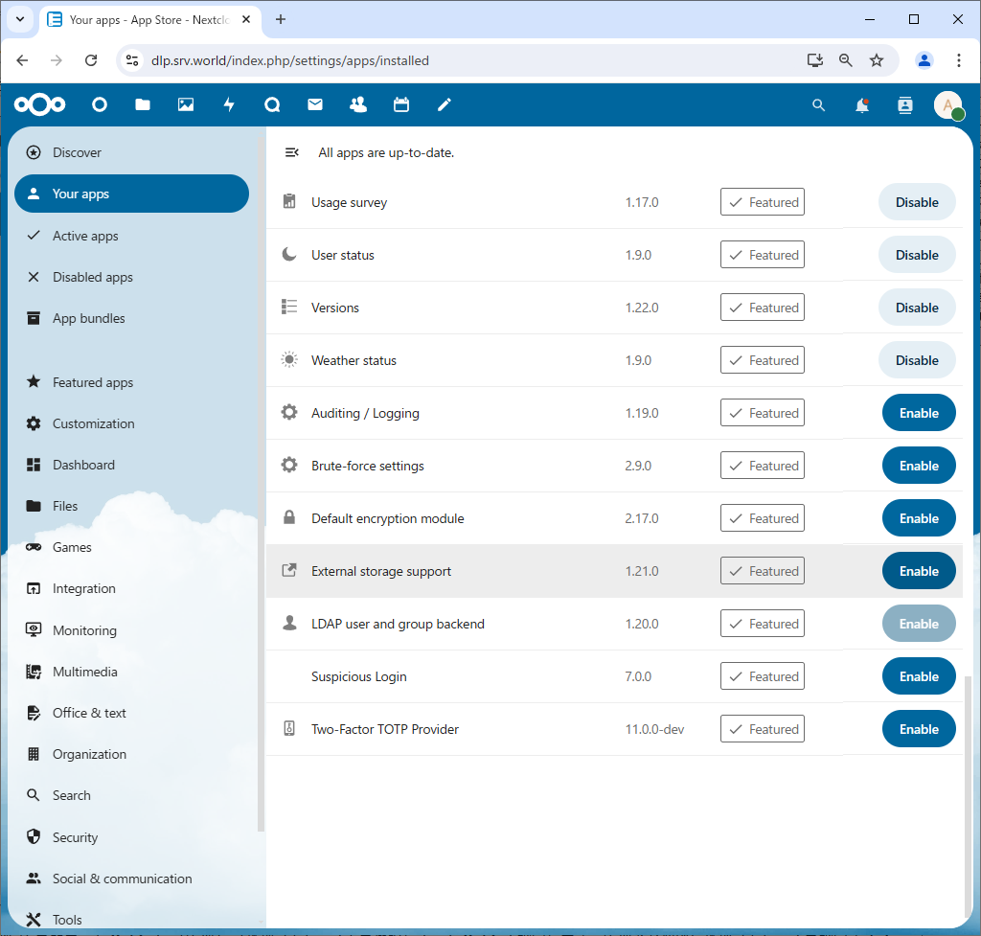Viewport: 981px width, 936px height.
Task: Enable the Auditing / Logging app
Action: [x=918, y=413]
